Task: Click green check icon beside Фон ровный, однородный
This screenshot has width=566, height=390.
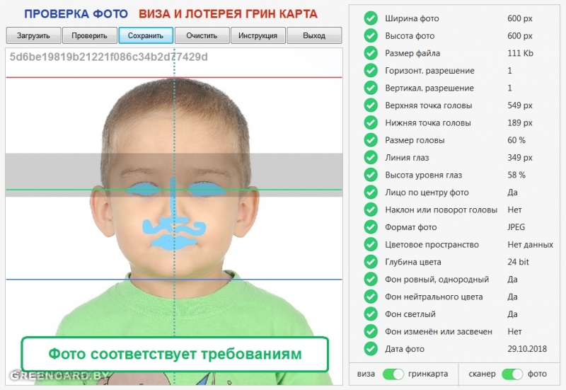Action: 371,279
